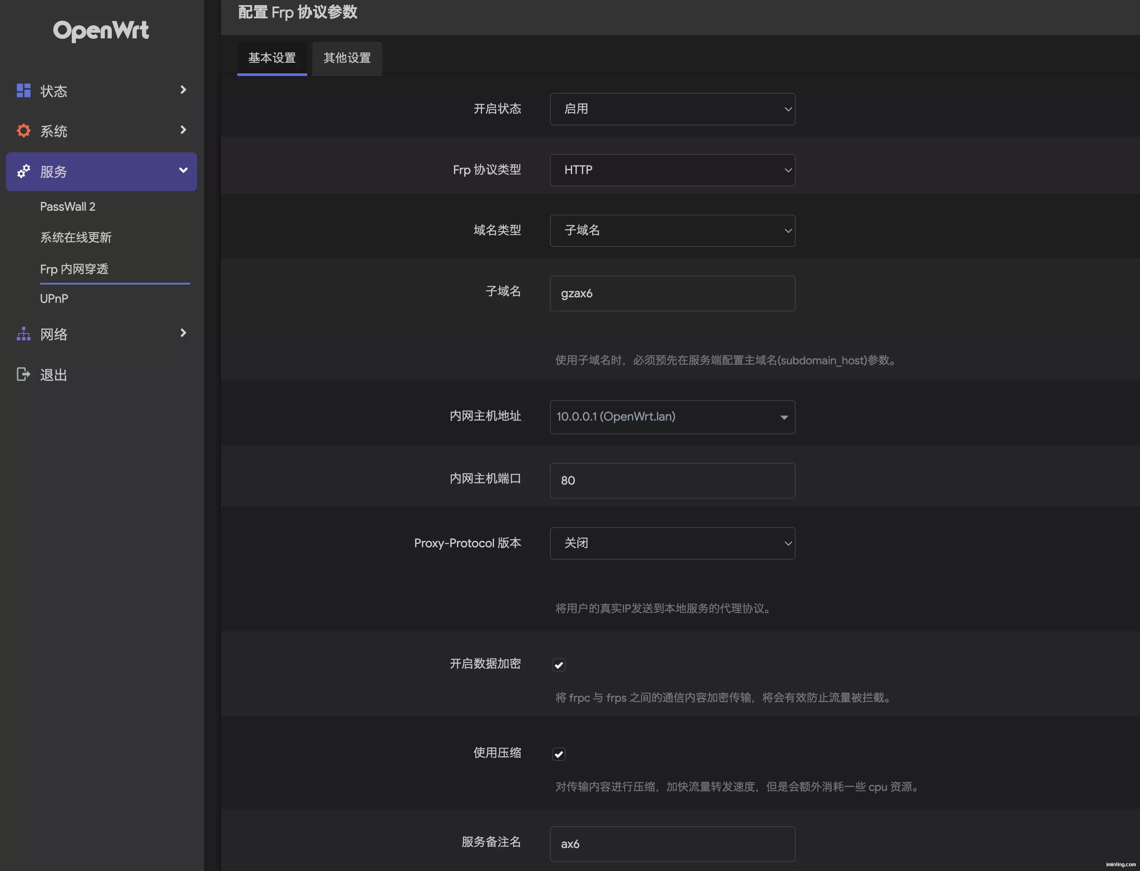1140x871 pixels.
Task: Open the 内网主机地址 combo box
Action: tap(672, 417)
